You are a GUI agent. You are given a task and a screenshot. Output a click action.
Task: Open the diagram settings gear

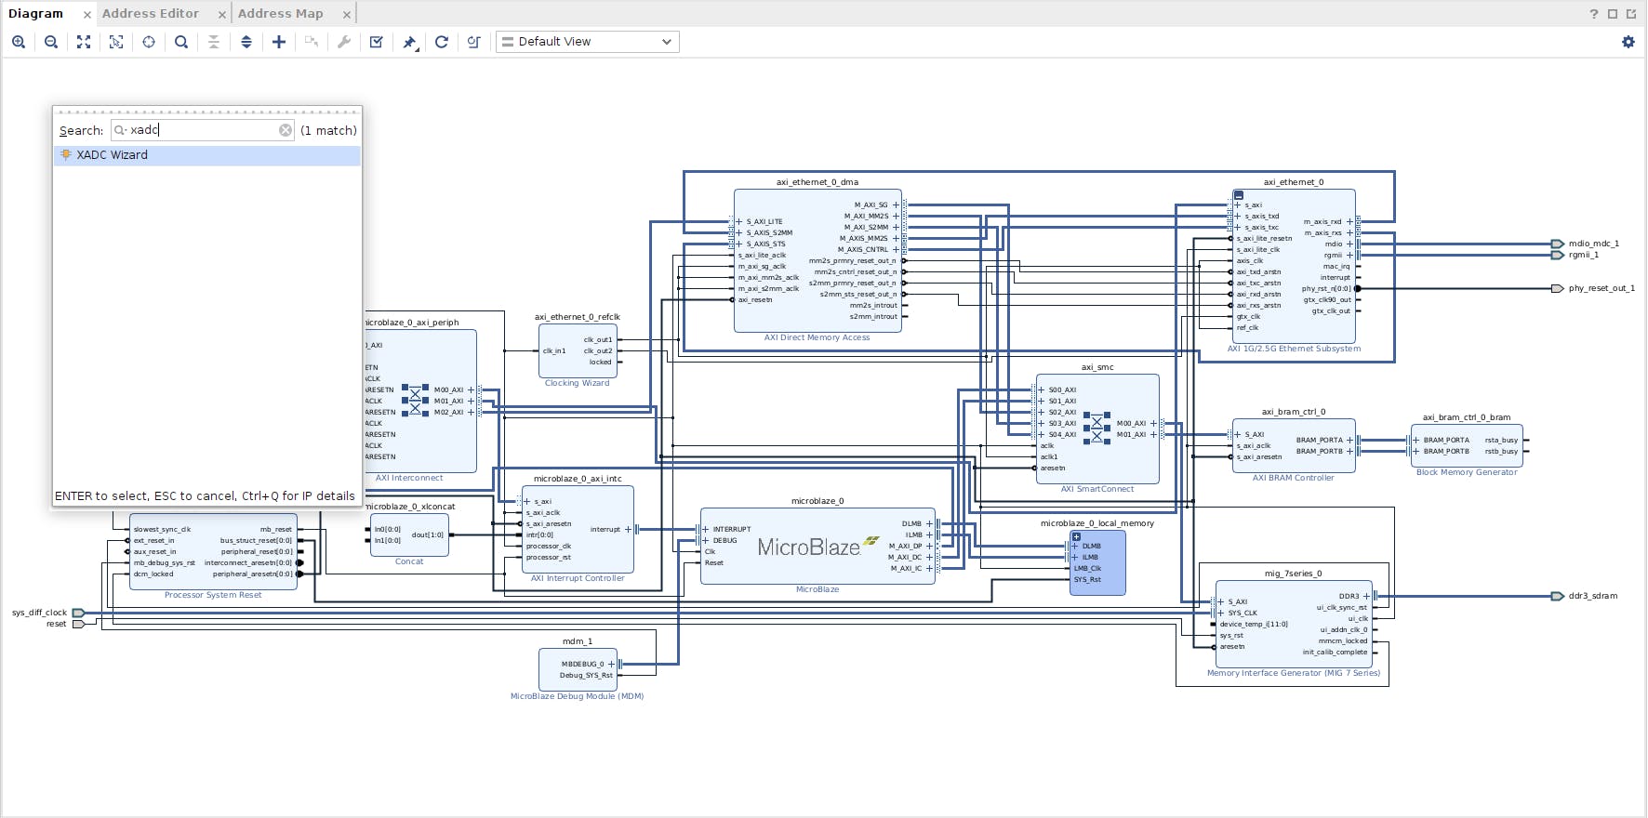click(1628, 42)
